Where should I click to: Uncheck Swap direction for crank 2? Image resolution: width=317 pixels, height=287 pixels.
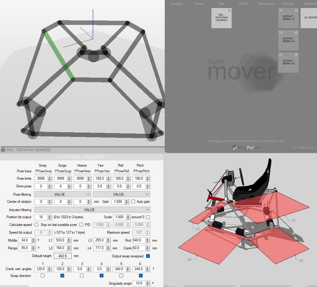62,275
